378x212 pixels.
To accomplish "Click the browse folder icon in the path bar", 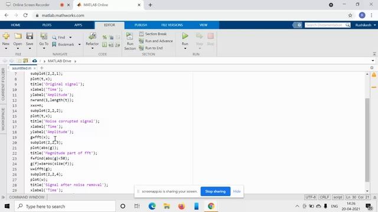I will 25,61.
